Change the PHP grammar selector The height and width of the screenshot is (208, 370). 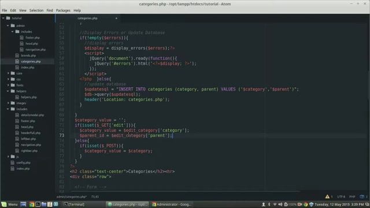[352, 196]
